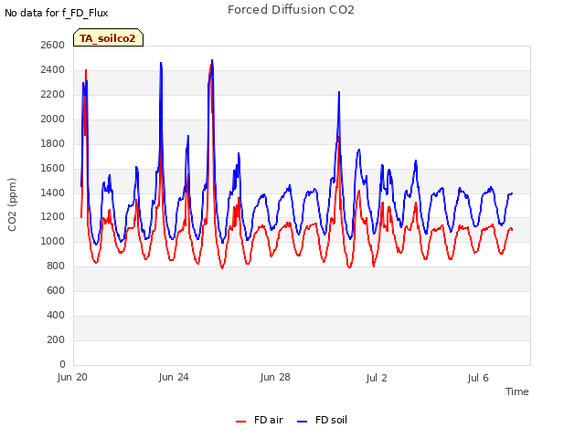Click the 1000 y-axis tick label
585x438 pixels.
pyautogui.click(x=53, y=241)
